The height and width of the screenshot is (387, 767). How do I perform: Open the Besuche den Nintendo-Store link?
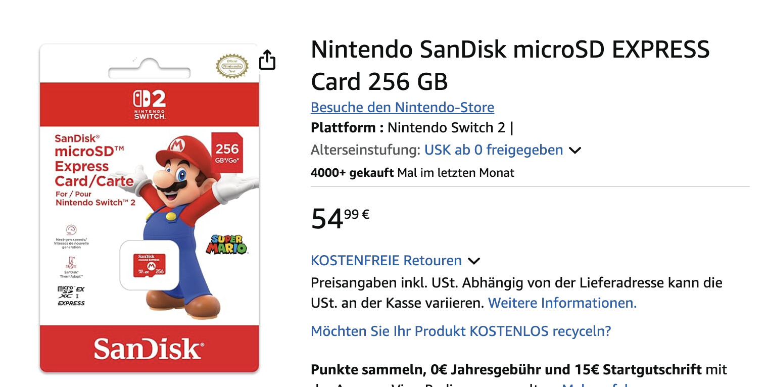(x=402, y=107)
